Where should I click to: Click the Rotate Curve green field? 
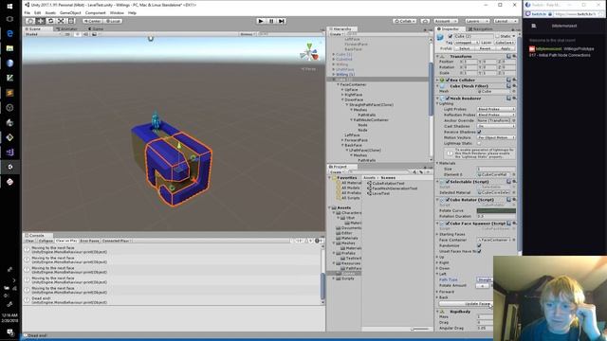[496, 210]
